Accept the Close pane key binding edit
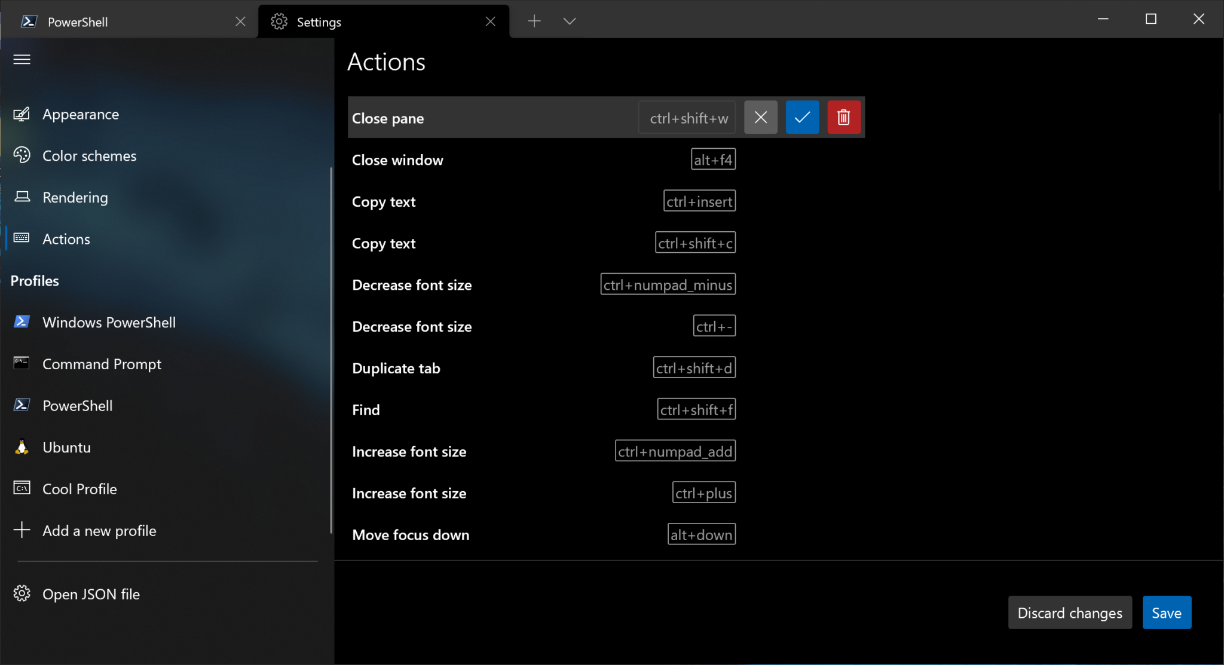The height and width of the screenshot is (665, 1224). click(x=802, y=117)
